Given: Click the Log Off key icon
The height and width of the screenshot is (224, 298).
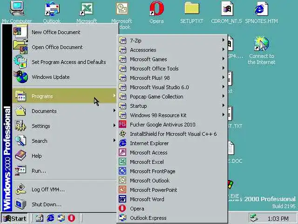Looking at the screenshot, I should coord(20,189).
